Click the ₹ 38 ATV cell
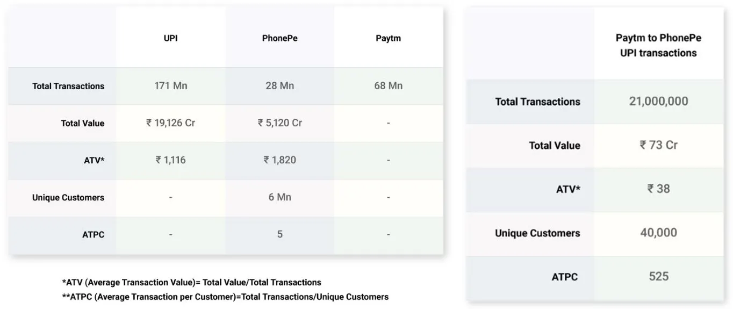The width and height of the screenshot is (733, 309). pyautogui.click(x=658, y=189)
